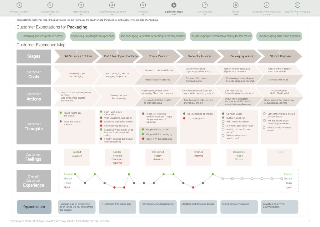Click 'Retain product if satisfied' goal
This screenshot has height=227, width=320.
(157, 80)
